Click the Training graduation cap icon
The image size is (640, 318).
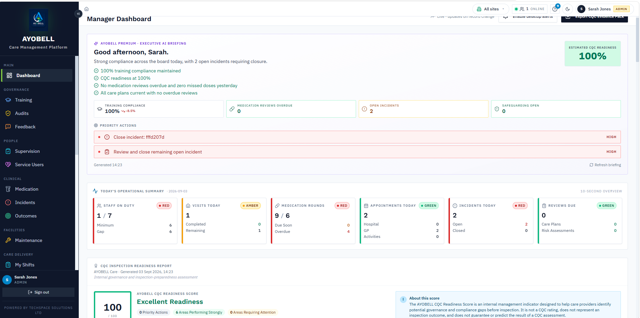[8, 100]
